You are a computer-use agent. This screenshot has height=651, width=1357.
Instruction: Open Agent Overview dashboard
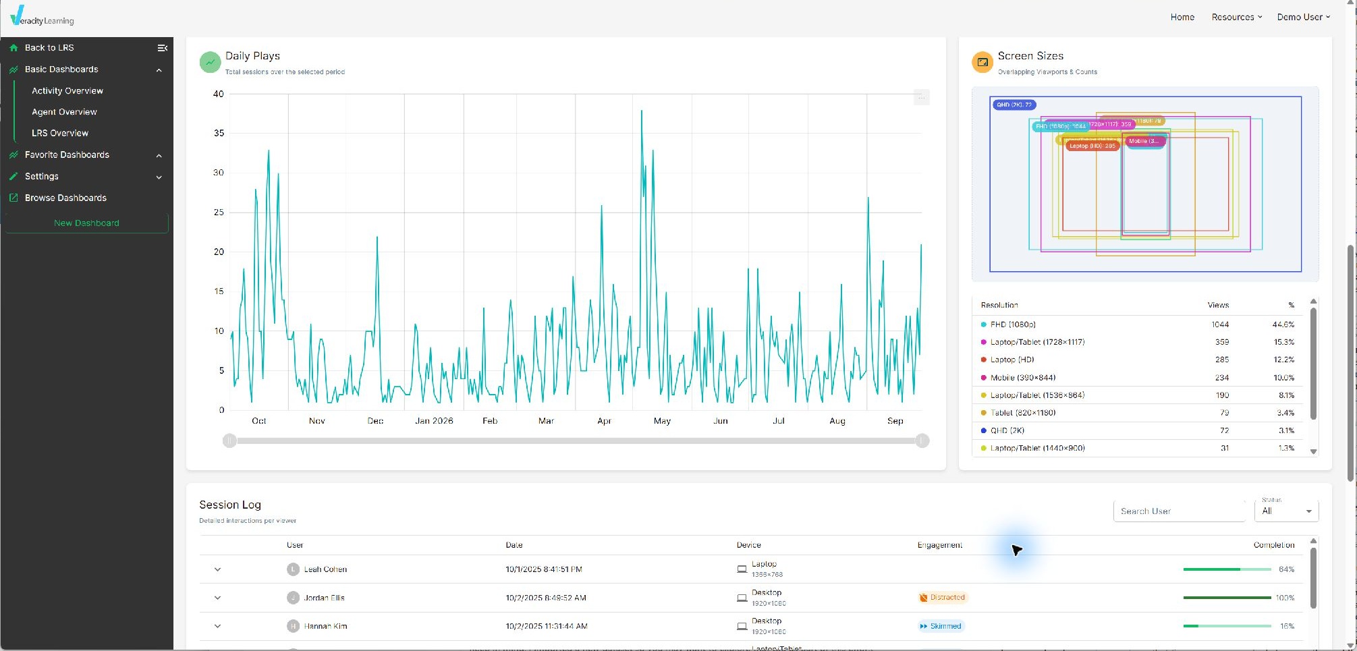(x=64, y=112)
